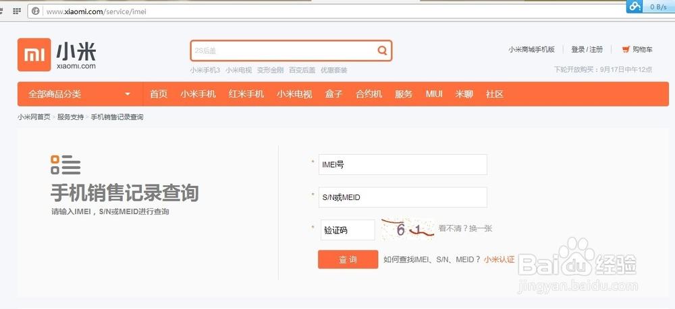Click the captcha image to refresh
This screenshot has width=675, height=309.
[408, 230]
